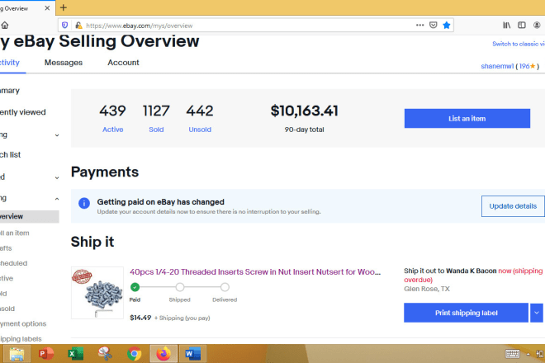Screen dimensions: 545x363
Task: Switch to the Messages tab
Action: [64, 63]
